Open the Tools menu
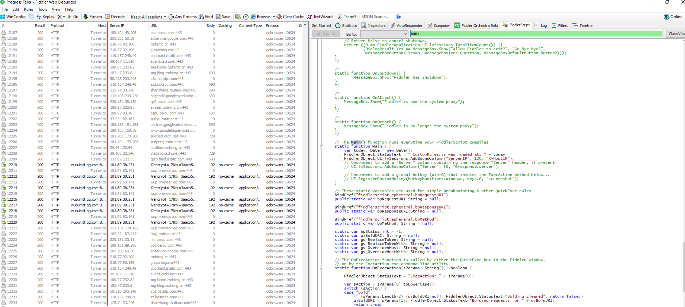Viewport: 685px width, 307px height. click(42, 9)
